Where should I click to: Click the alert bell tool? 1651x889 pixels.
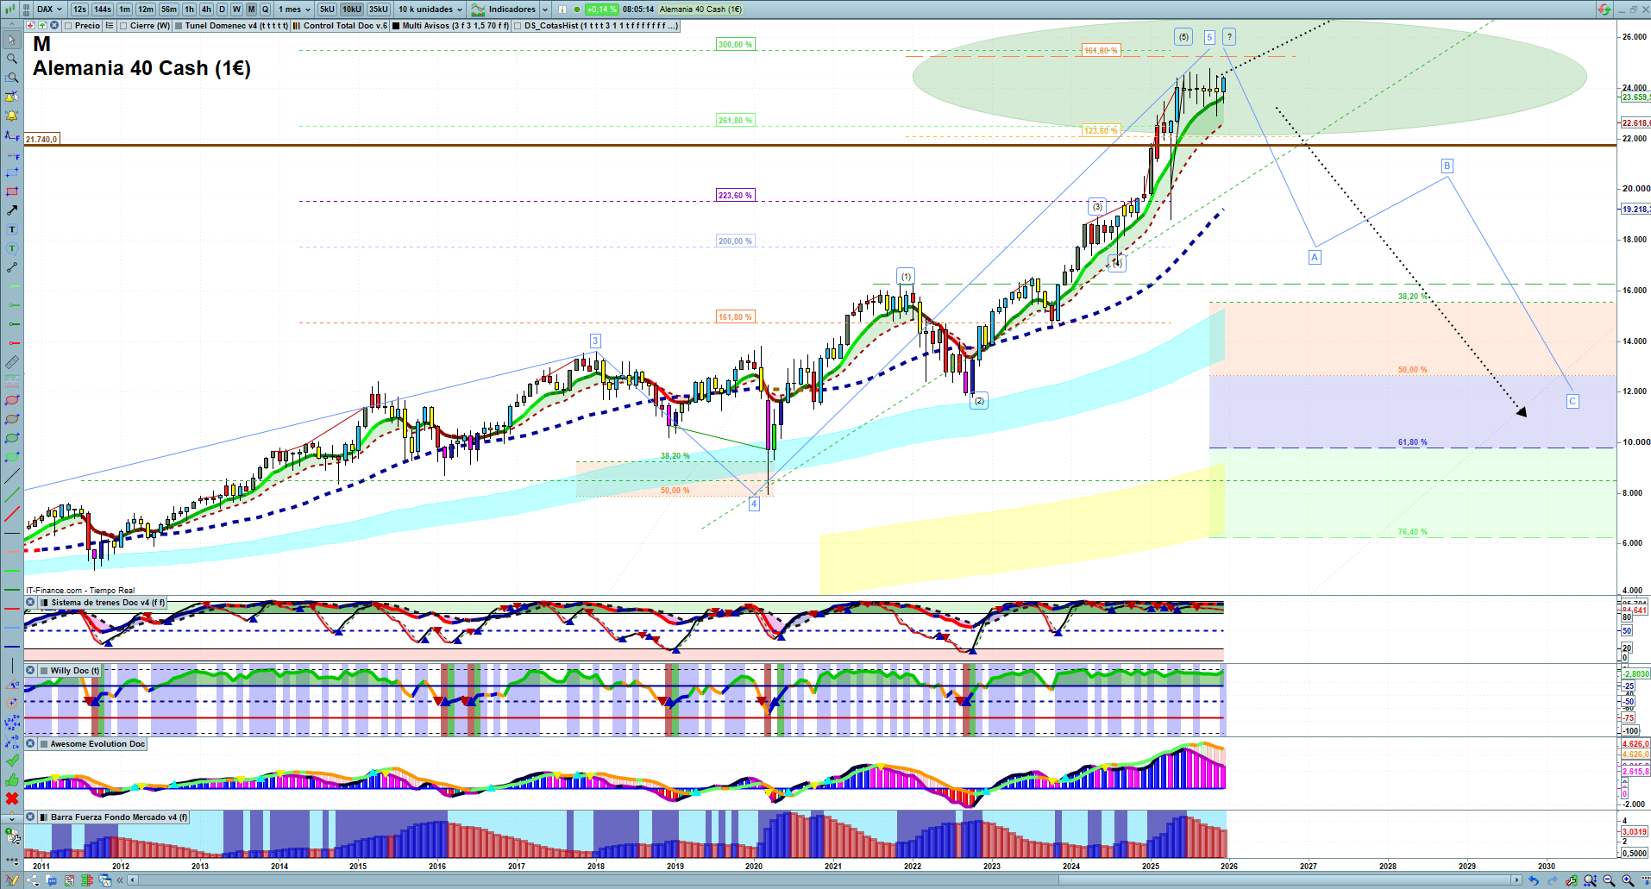click(x=12, y=116)
